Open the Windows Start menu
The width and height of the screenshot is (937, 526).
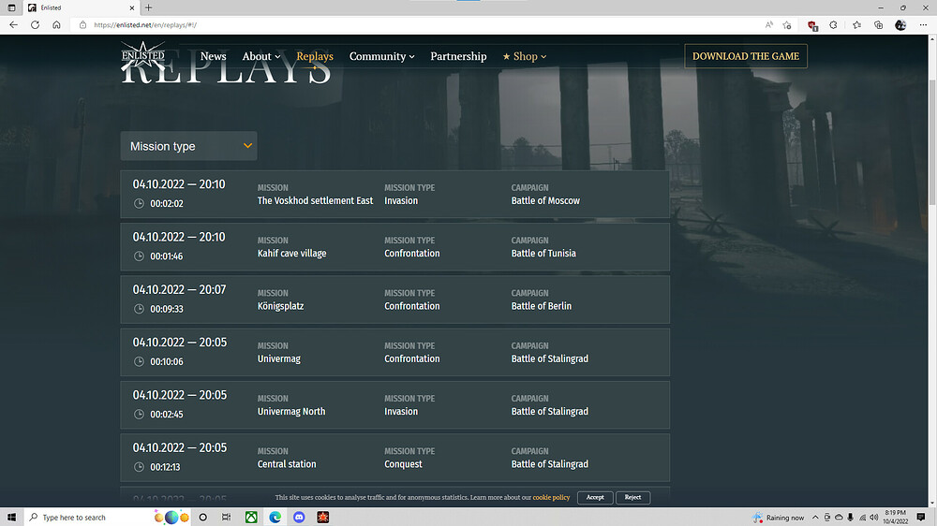point(12,517)
